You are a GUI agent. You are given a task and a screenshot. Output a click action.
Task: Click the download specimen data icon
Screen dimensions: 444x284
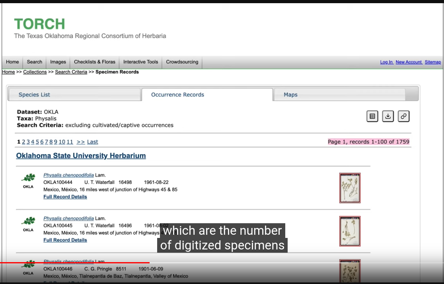[388, 116]
